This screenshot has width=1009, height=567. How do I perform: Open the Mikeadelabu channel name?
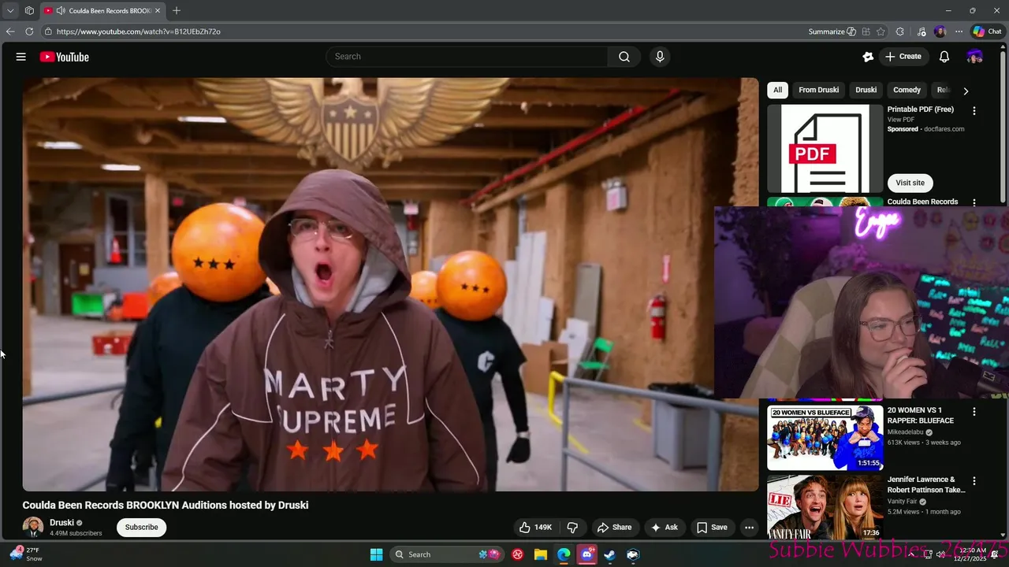(x=906, y=432)
